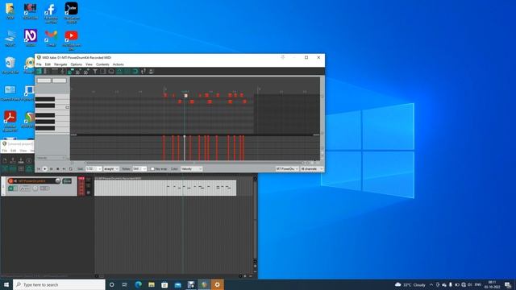Open File menu in main REAPER window
The height and width of the screenshot is (290, 516).
click(x=5, y=151)
